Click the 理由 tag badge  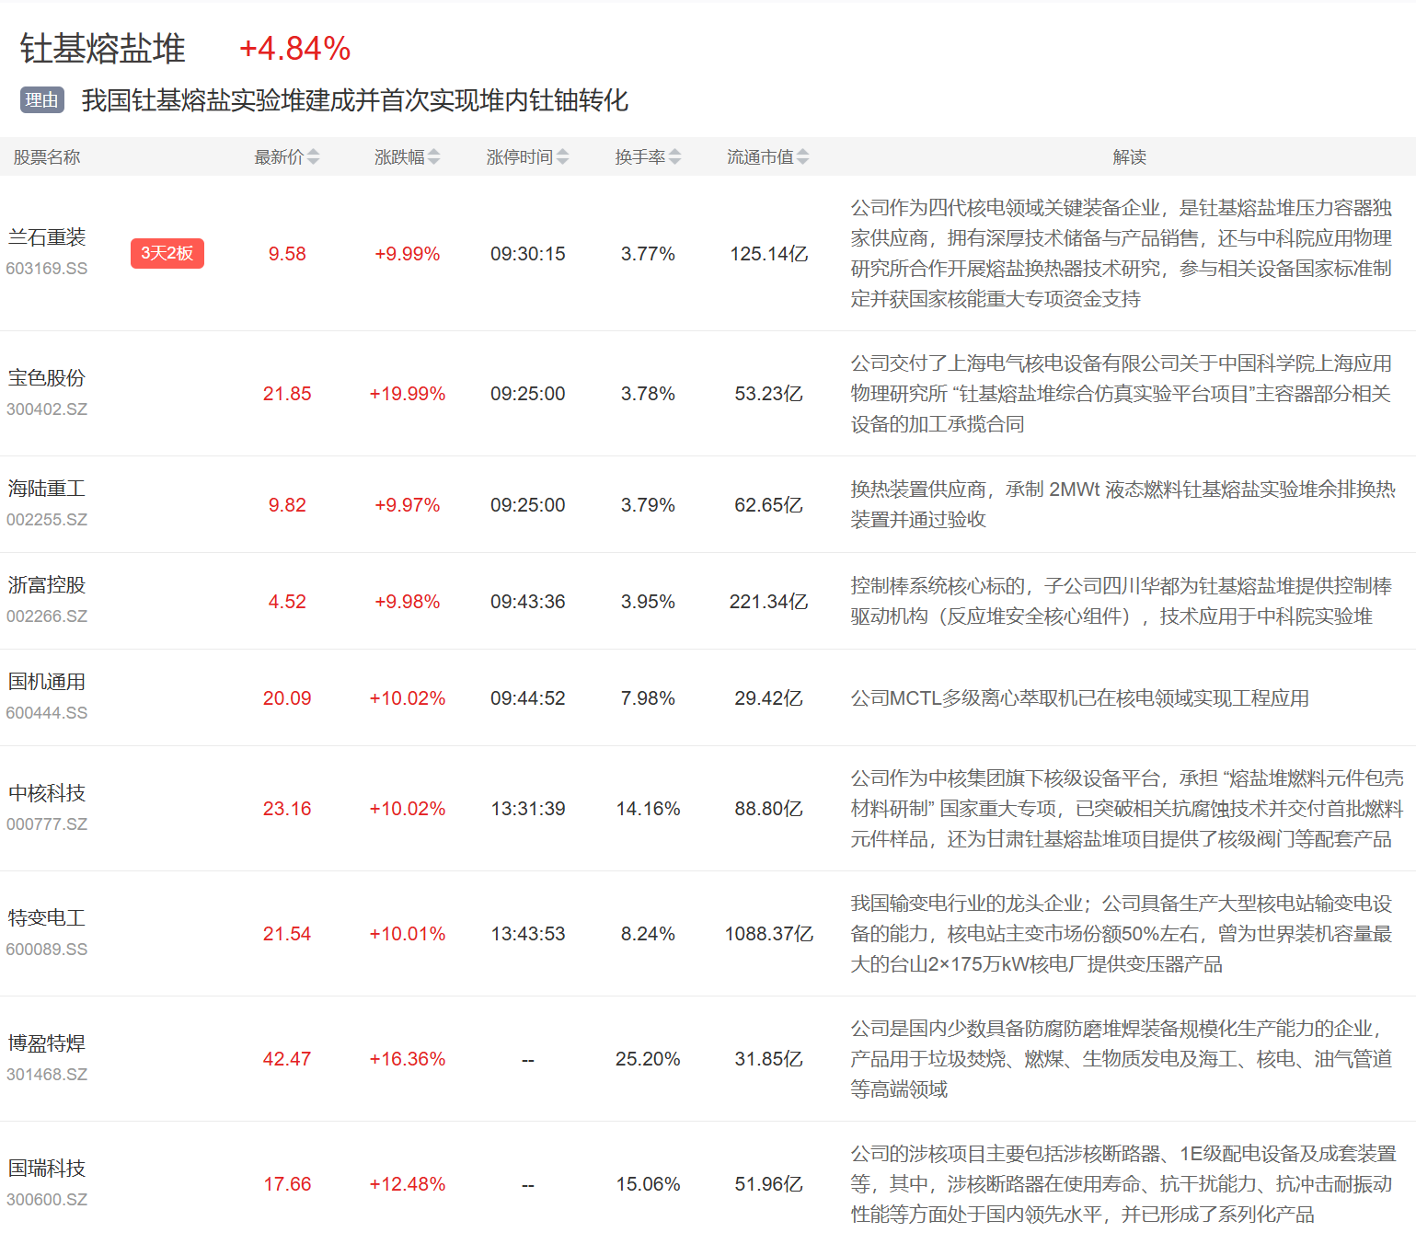41,100
